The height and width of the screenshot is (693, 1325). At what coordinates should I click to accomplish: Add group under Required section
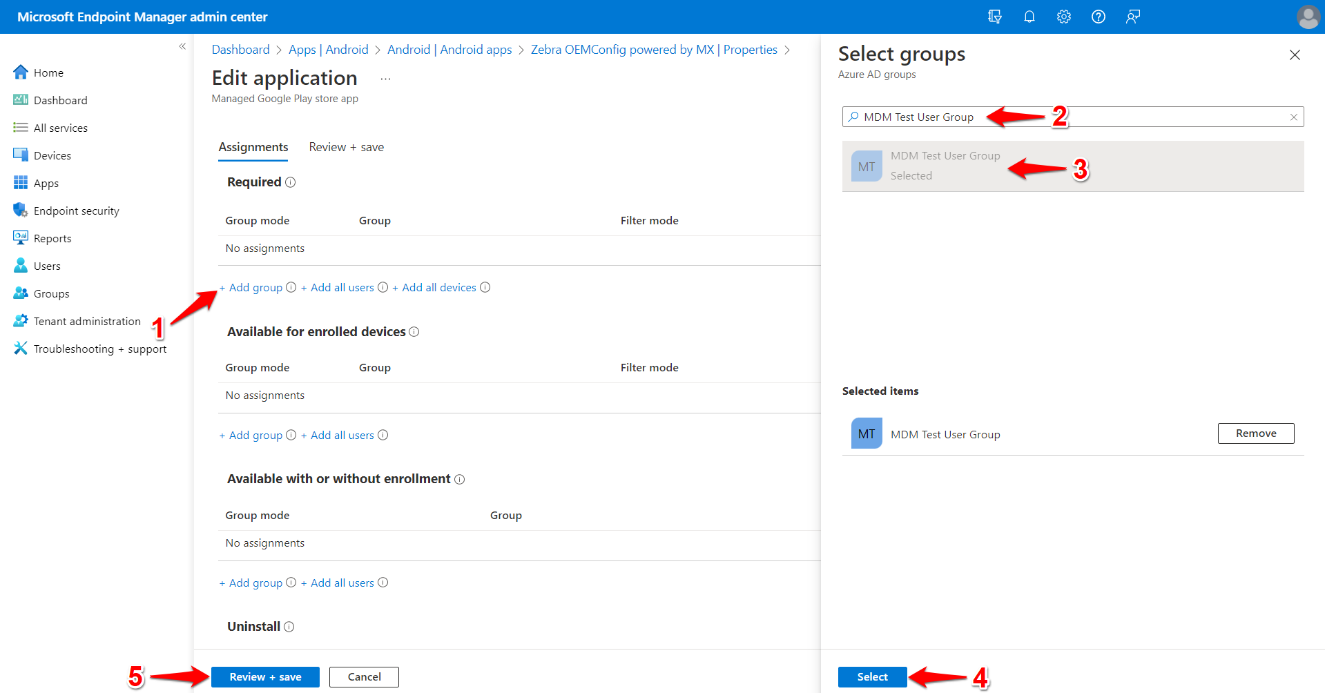251,288
